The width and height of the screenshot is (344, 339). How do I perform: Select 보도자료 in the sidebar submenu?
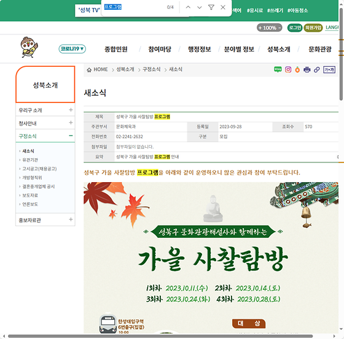[30, 195]
